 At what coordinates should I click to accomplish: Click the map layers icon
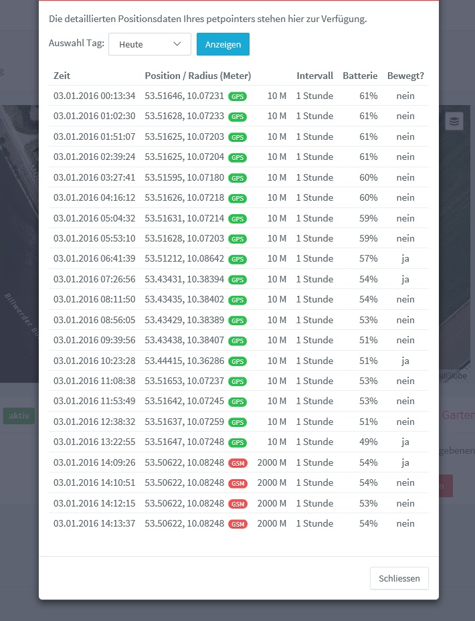(x=454, y=121)
